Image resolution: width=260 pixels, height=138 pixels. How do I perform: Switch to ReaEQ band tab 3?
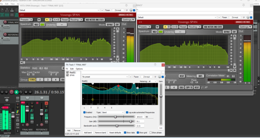click(98, 108)
